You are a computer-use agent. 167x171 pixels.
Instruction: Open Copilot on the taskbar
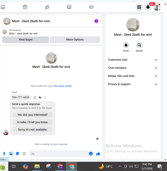point(26,166)
